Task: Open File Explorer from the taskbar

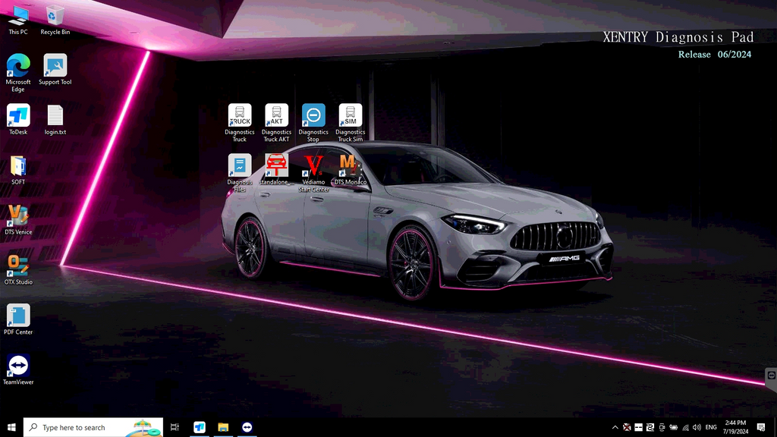Action: [x=223, y=428]
